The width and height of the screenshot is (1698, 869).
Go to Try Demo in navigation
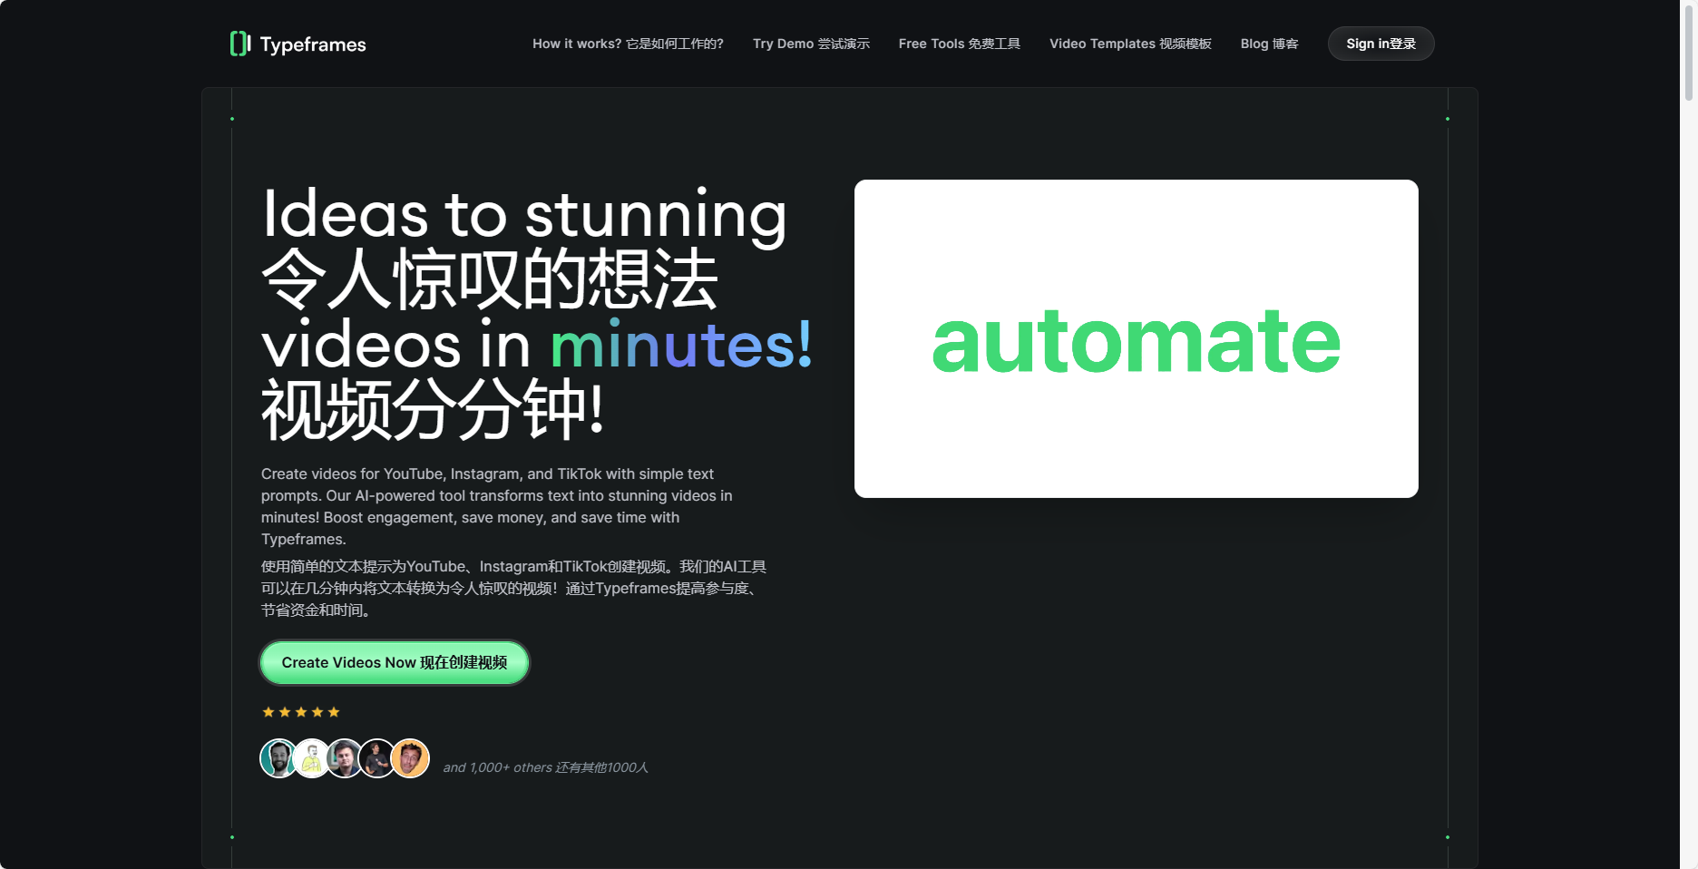[811, 44]
